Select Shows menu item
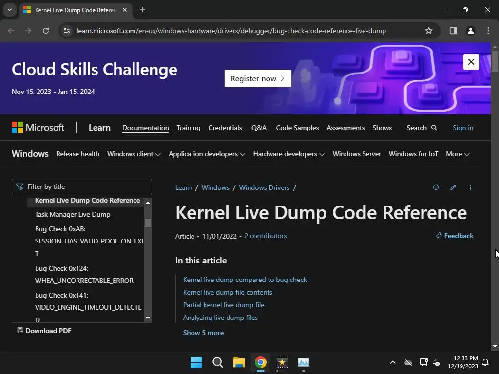 point(382,128)
